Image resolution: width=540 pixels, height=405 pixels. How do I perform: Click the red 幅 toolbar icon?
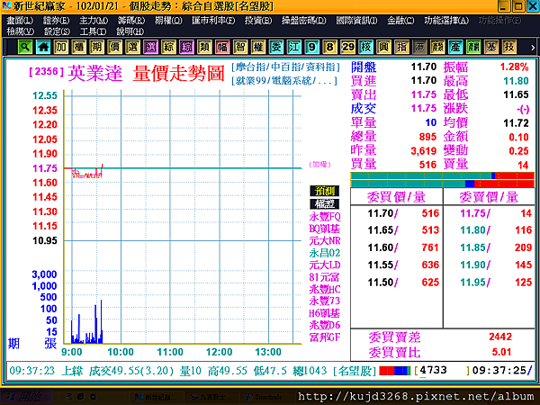click(222, 47)
